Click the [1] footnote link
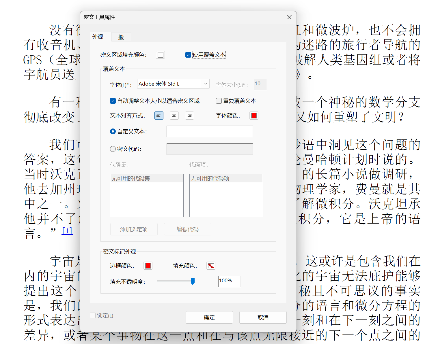427x344 pixels. 67,230
